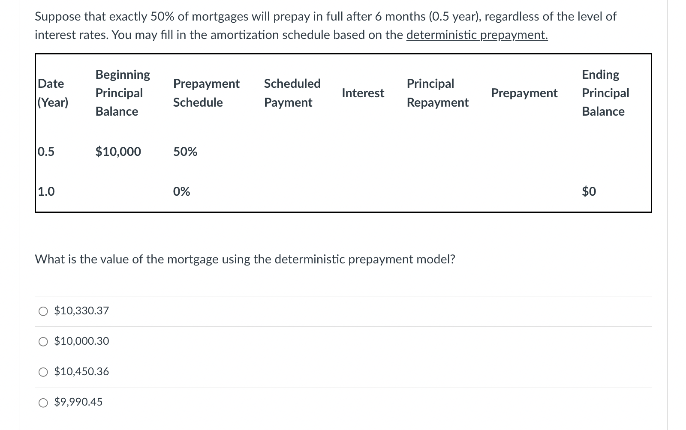Select the $10,000.30 answer option
686x430 pixels.
(43, 341)
